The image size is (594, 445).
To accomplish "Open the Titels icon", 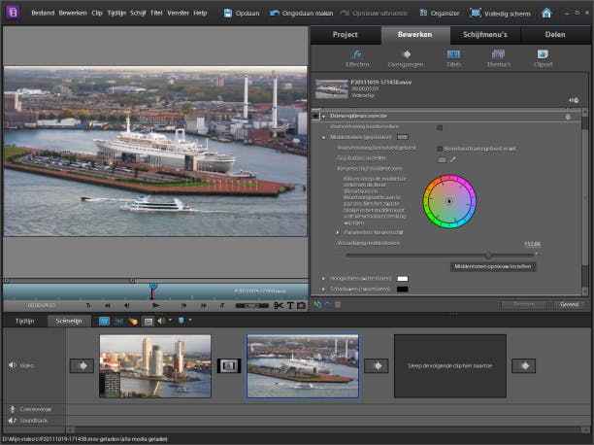I will 453,55.
